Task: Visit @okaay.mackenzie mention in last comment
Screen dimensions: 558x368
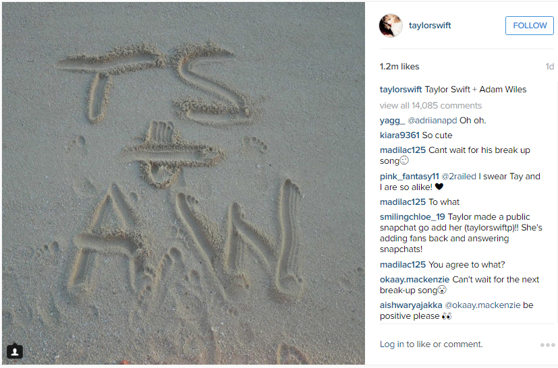Action: pyautogui.click(x=482, y=305)
